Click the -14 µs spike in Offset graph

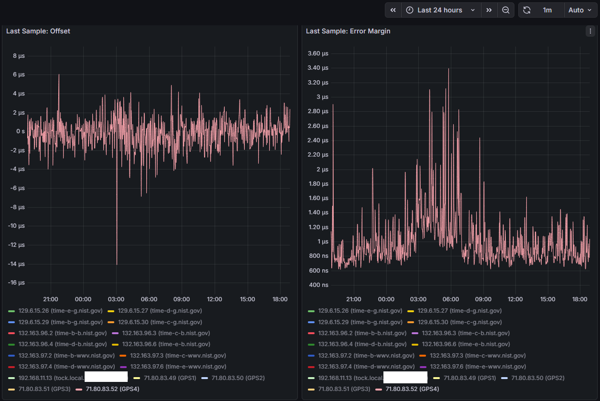click(x=117, y=263)
